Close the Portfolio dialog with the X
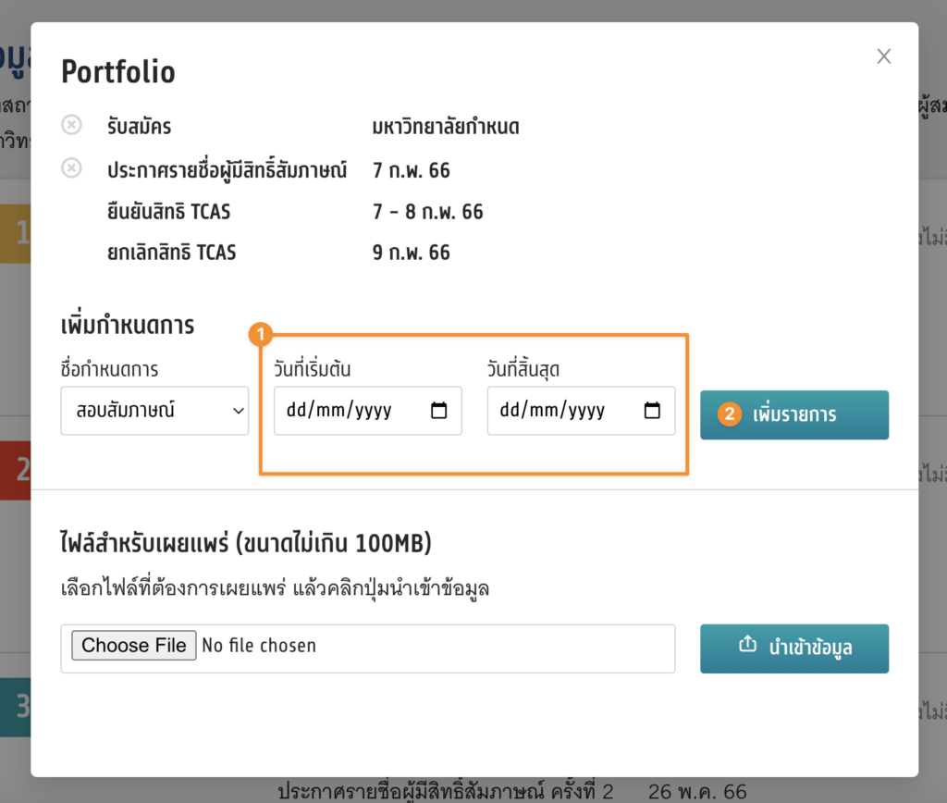The height and width of the screenshot is (803, 947). click(x=883, y=56)
